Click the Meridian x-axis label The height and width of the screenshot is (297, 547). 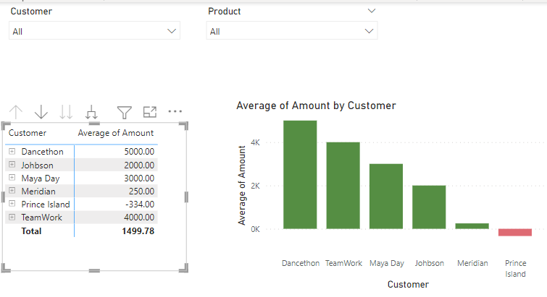[472, 263]
